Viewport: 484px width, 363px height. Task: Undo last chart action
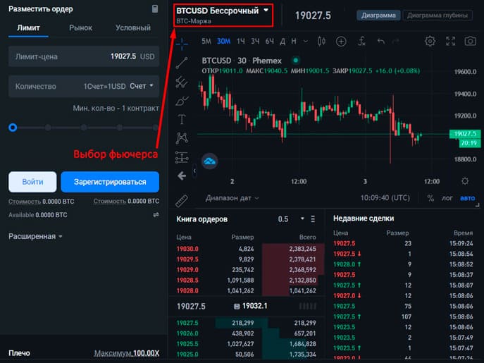tap(381, 41)
